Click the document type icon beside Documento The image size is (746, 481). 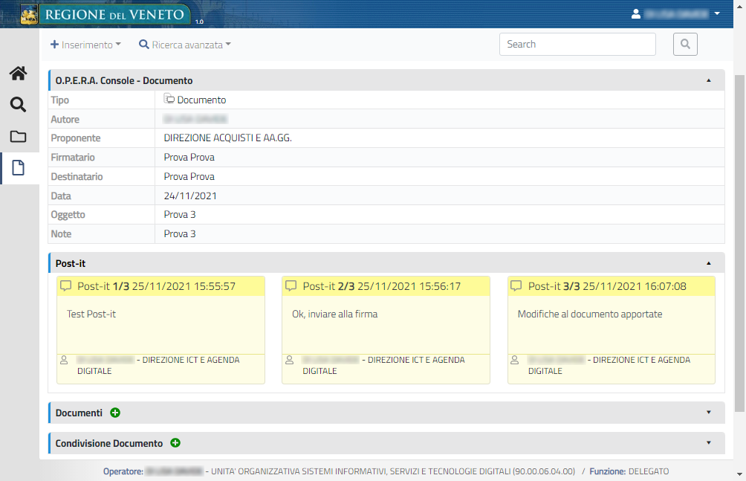coord(169,99)
